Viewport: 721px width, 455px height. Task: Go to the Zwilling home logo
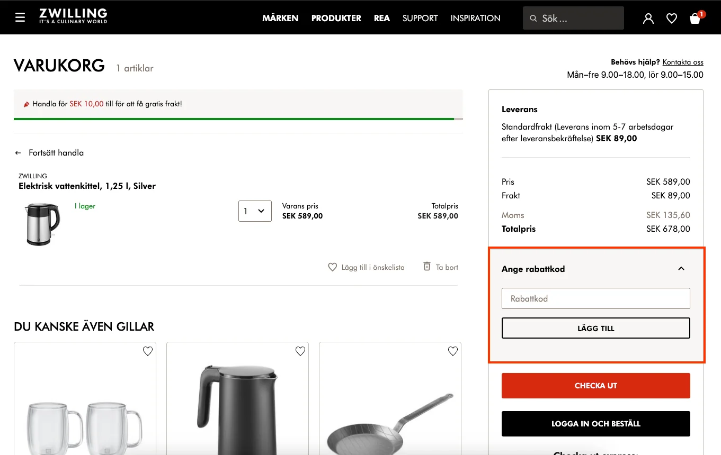pos(73,16)
